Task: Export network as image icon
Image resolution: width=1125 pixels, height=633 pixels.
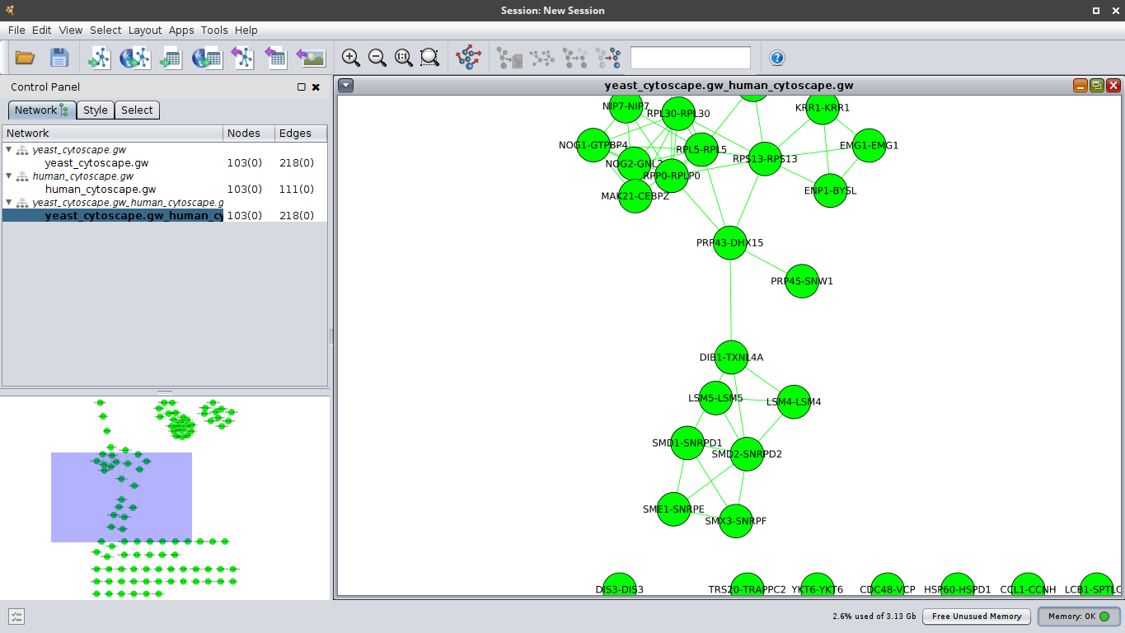Action: pyautogui.click(x=311, y=58)
